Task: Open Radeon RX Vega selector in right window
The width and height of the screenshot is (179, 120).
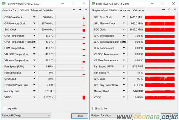Action: [115, 116]
